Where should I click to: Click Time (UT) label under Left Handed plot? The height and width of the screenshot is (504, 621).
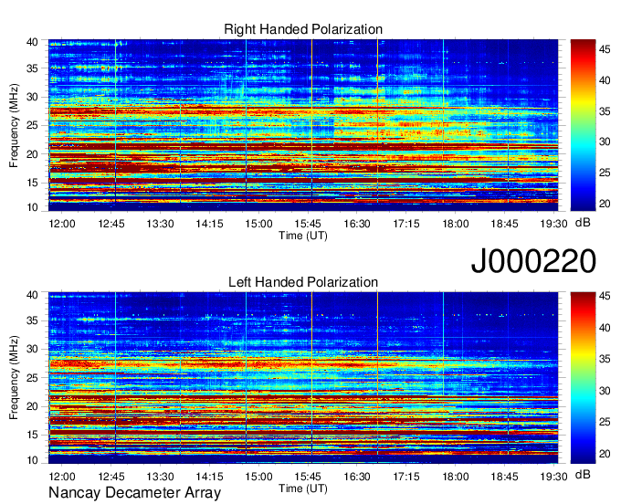(303, 488)
